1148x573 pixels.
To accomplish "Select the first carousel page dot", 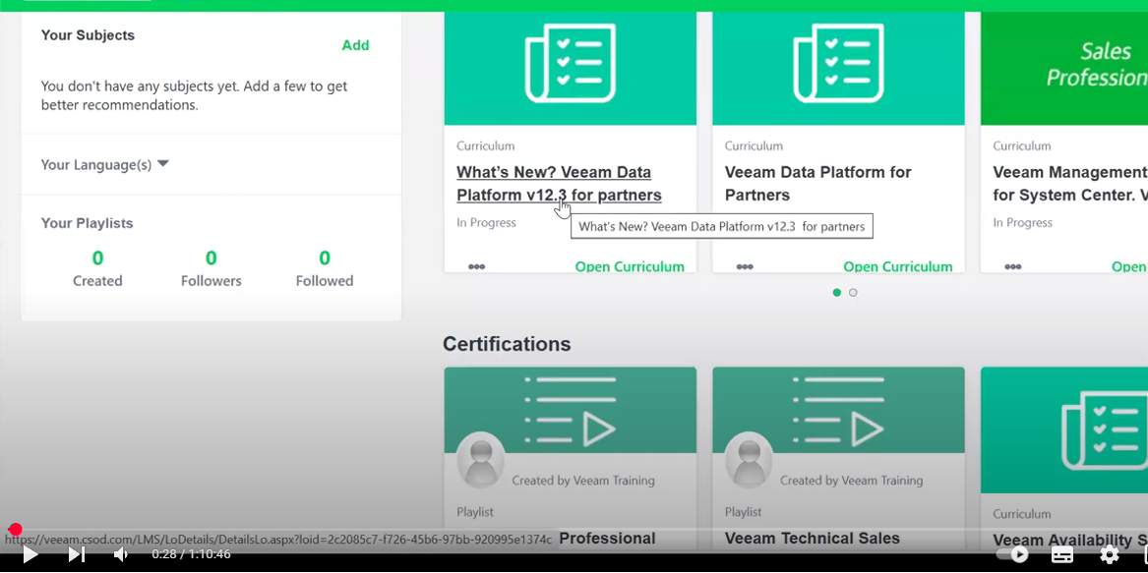I will tap(837, 293).
